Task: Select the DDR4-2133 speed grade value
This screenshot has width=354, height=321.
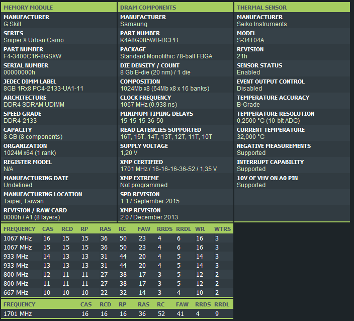Action: pyautogui.click(x=20, y=121)
